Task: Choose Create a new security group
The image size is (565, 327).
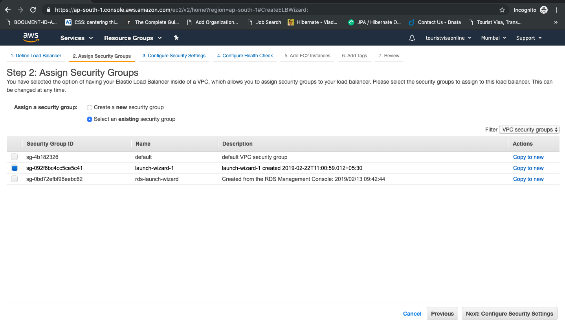Action: (90, 108)
